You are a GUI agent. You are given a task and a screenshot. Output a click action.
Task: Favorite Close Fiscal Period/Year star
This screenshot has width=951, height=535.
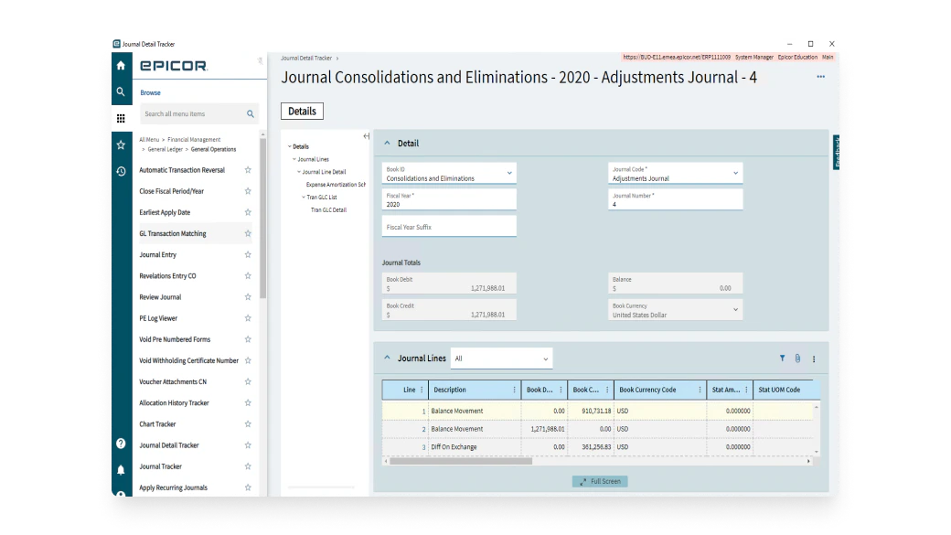pos(248,191)
